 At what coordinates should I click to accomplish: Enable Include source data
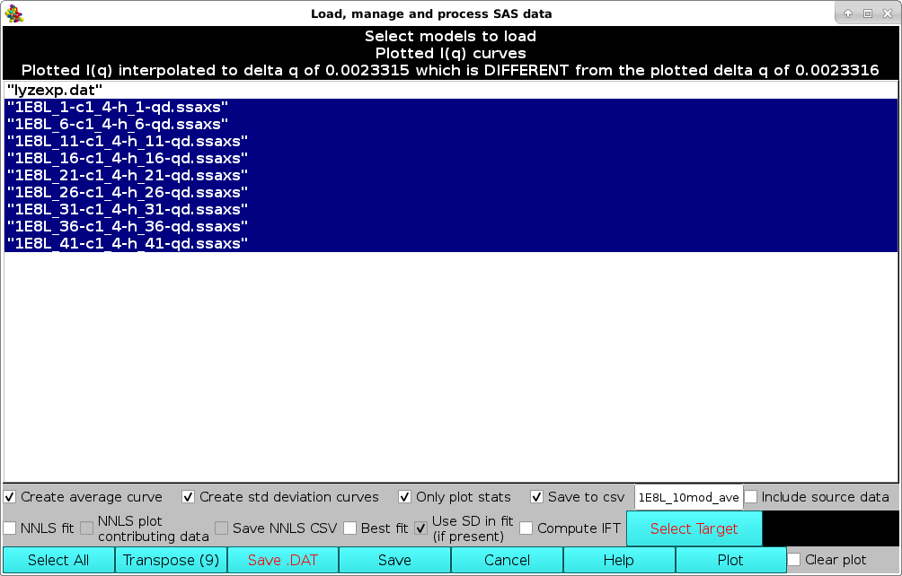point(751,497)
